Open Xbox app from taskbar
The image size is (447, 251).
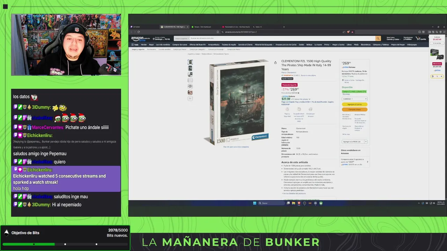tap(321, 203)
